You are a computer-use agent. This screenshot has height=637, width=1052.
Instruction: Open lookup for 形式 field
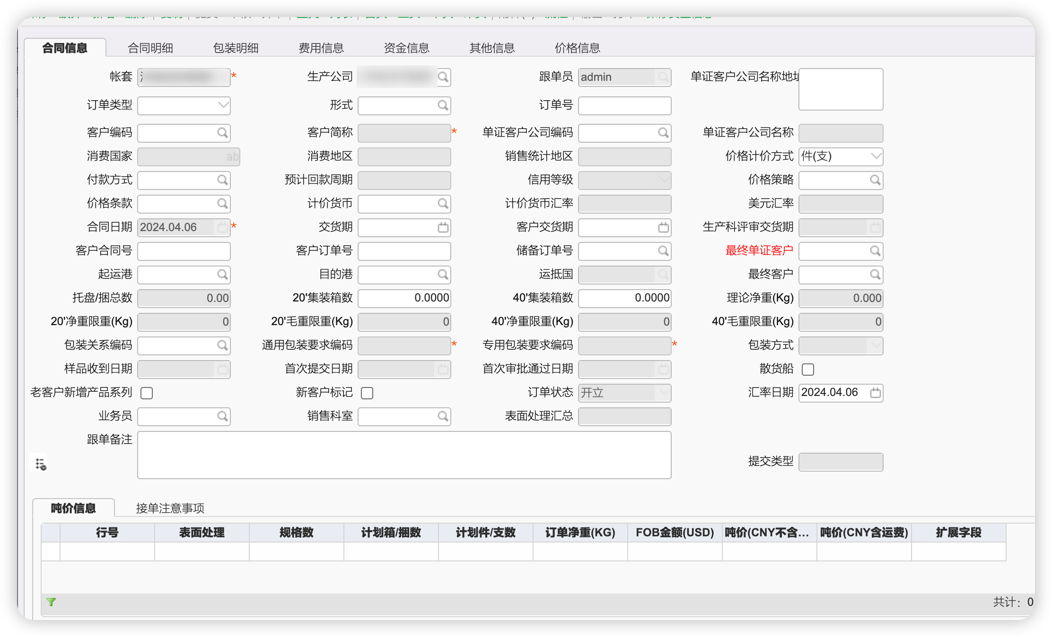click(443, 105)
